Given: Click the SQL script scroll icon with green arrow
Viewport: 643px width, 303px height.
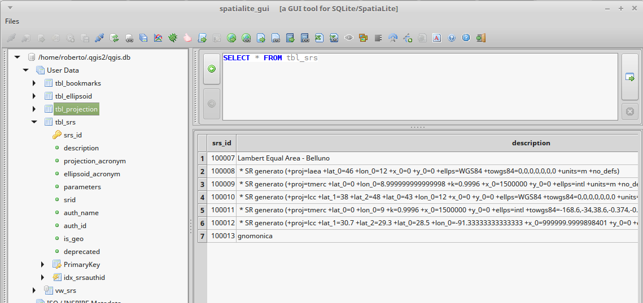Looking at the screenshot, I should tap(202, 38).
